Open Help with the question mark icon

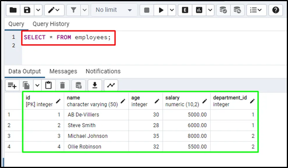[x=275, y=10]
